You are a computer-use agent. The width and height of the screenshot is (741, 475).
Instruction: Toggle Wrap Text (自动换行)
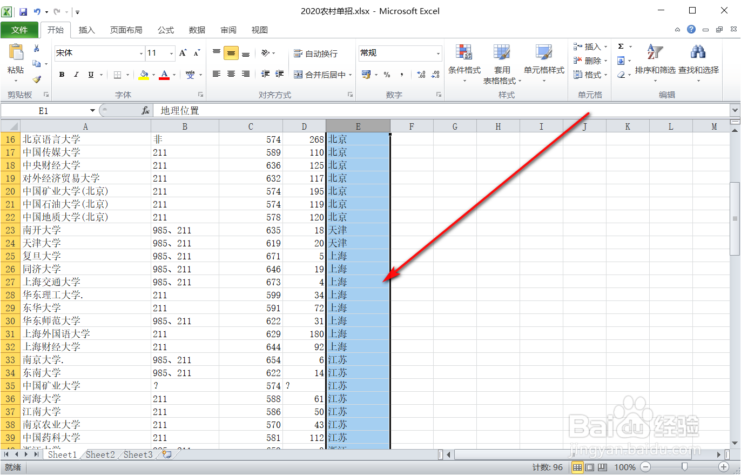pos(316,53)
